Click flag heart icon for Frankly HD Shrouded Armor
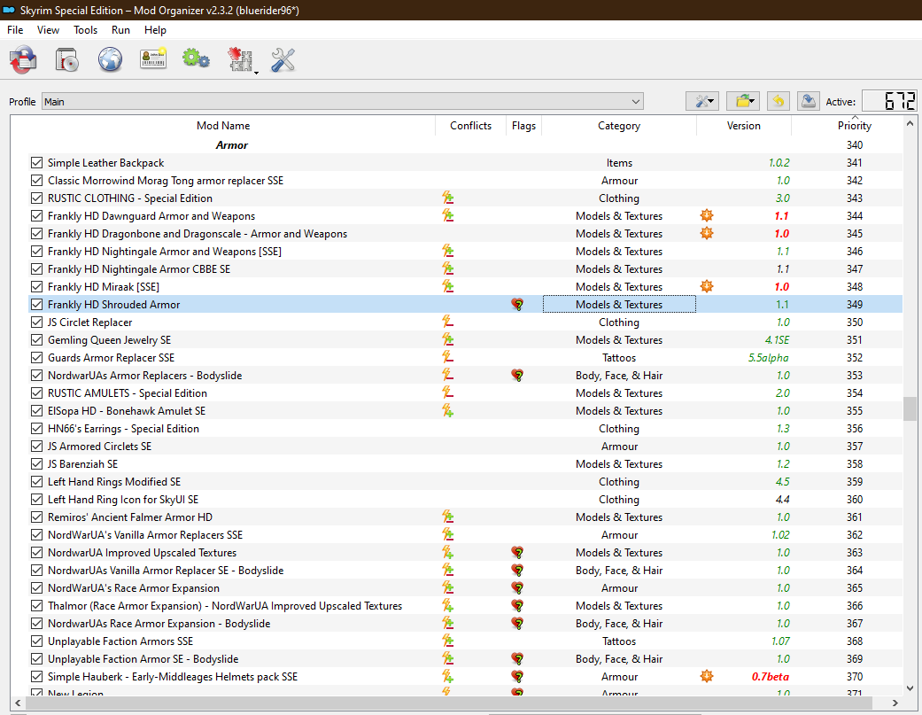Screen dimensions: 922x715 pyautogui.click(x=517, y=305)
